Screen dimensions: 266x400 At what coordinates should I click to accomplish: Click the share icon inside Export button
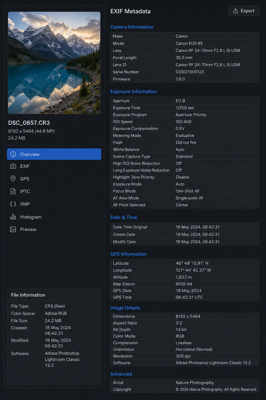[x=236, y=11]
